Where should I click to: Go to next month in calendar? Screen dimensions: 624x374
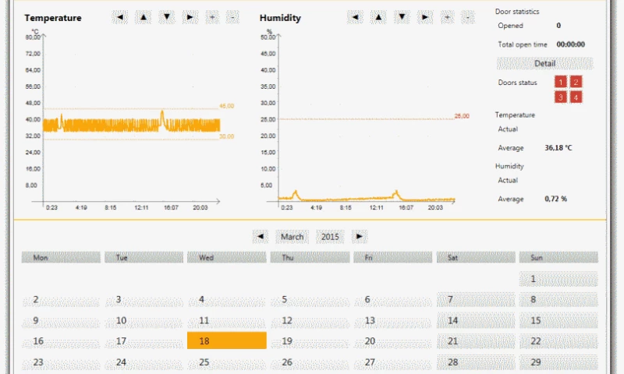point(359,236)
